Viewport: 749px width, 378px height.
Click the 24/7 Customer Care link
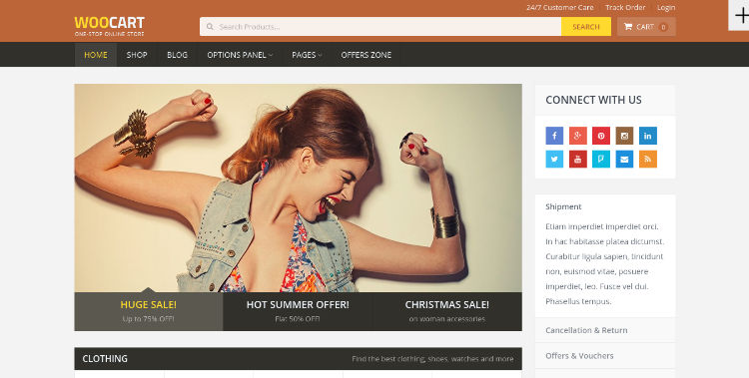[x=560, y=7]
